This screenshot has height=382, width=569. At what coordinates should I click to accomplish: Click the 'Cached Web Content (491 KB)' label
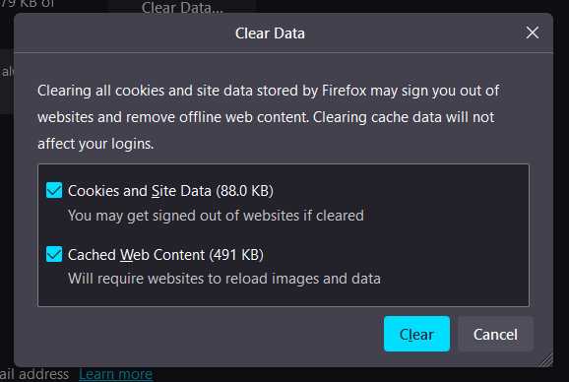pyautogui.click(x=165, y=255)
